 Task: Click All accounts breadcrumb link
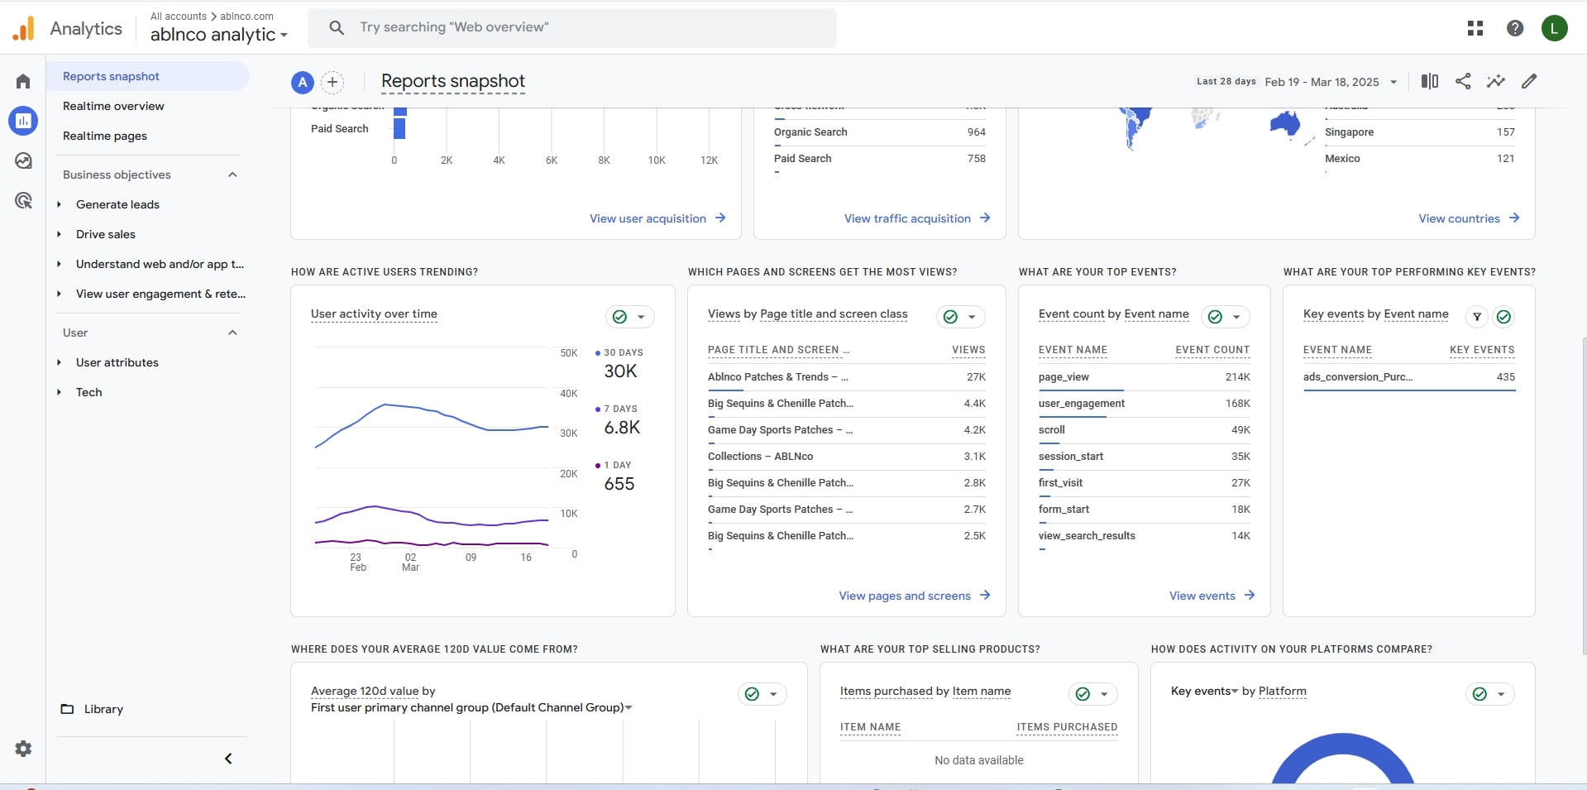(179, 16)
